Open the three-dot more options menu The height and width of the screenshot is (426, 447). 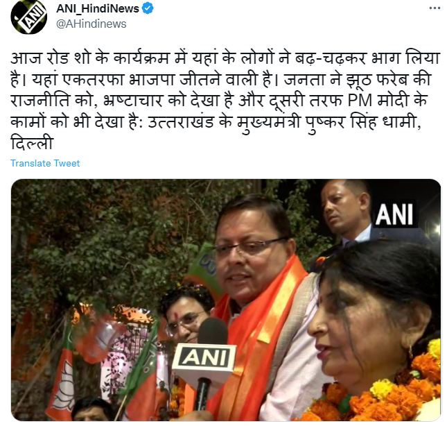pos(435,8)
